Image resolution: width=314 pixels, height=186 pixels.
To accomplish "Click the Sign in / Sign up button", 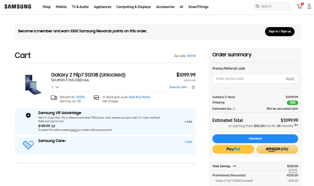I will (x=280, y=32).
